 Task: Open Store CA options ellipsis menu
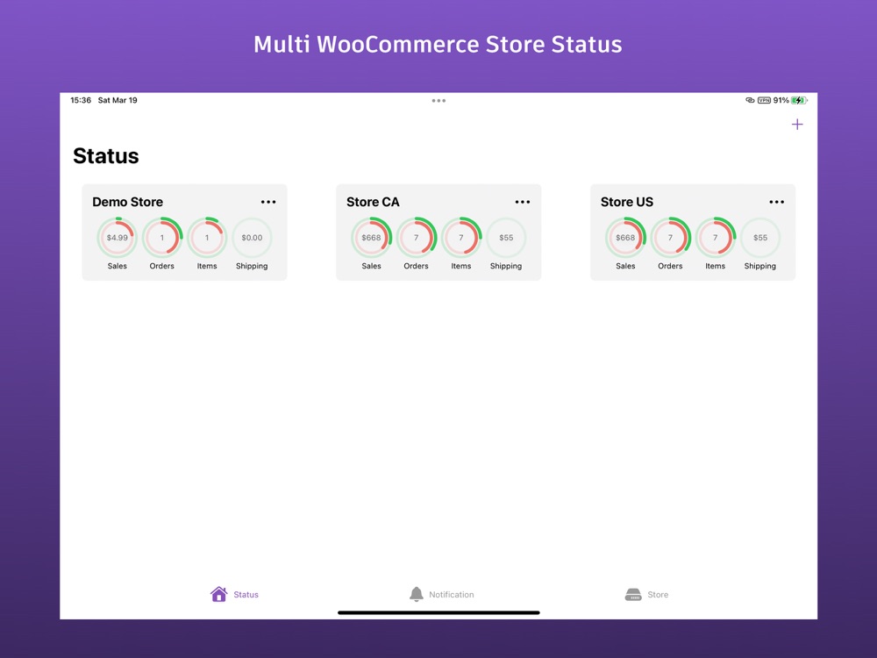(x=523, y=202)
